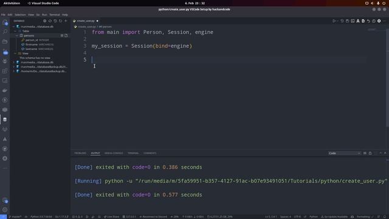389x219 pixels.
Task: Click 'This schema has no view' message
Action: (35, 58)
